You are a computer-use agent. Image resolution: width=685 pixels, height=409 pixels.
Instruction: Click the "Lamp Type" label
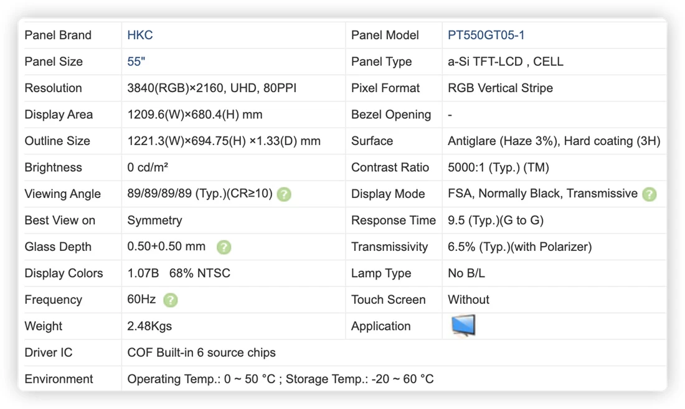381,273
